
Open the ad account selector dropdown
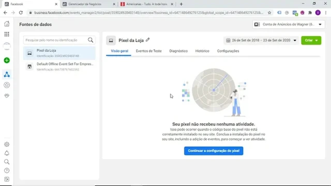click(289, 24)
